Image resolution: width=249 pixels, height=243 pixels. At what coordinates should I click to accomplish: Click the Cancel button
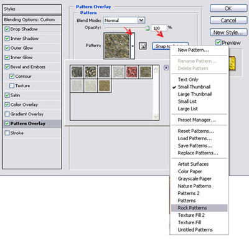228,21
